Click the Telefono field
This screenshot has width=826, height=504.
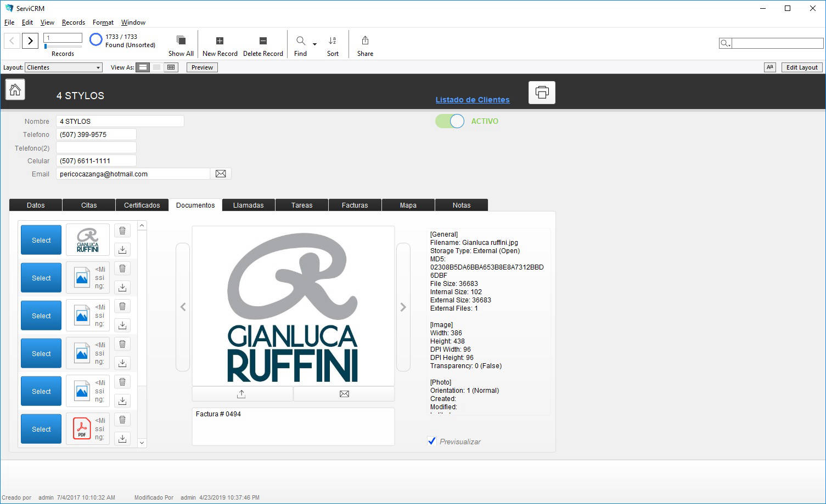pos(96,134)
